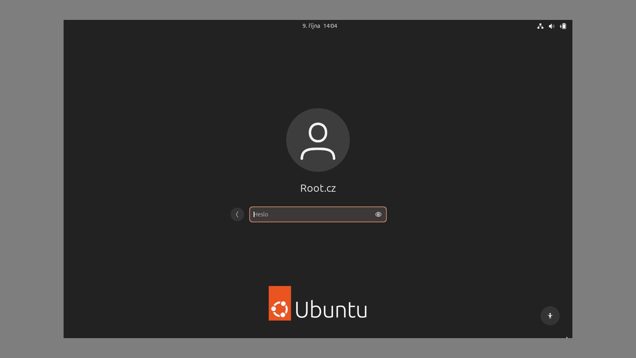This screenshot has width=636, height=358.
Task: Click the Root.cz username label
Action: click(318, 188)
